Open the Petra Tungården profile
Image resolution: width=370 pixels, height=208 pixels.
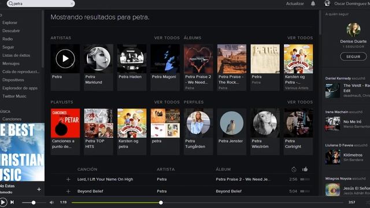198,123
